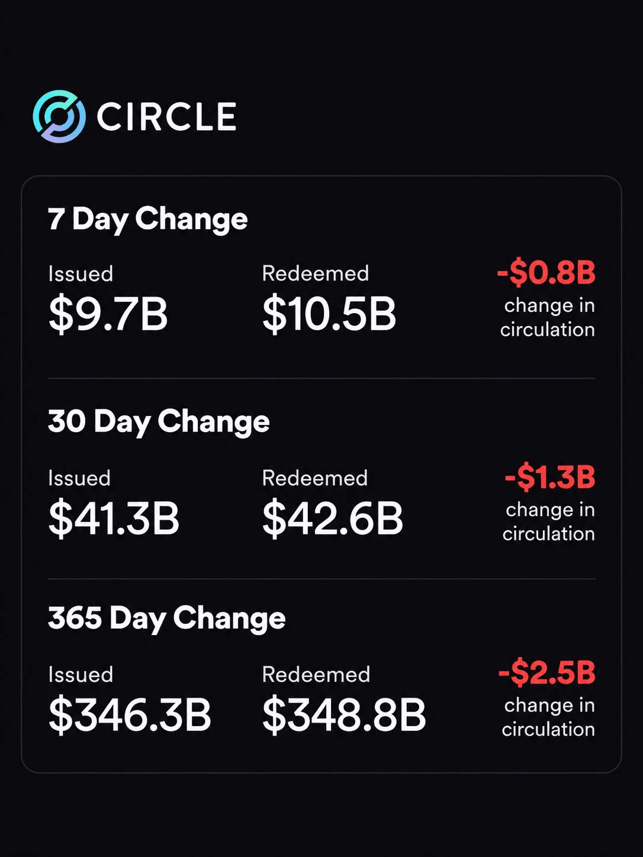Click the $9.7B issued value
This screenshot has height=857, width=643.
point(108,314)
